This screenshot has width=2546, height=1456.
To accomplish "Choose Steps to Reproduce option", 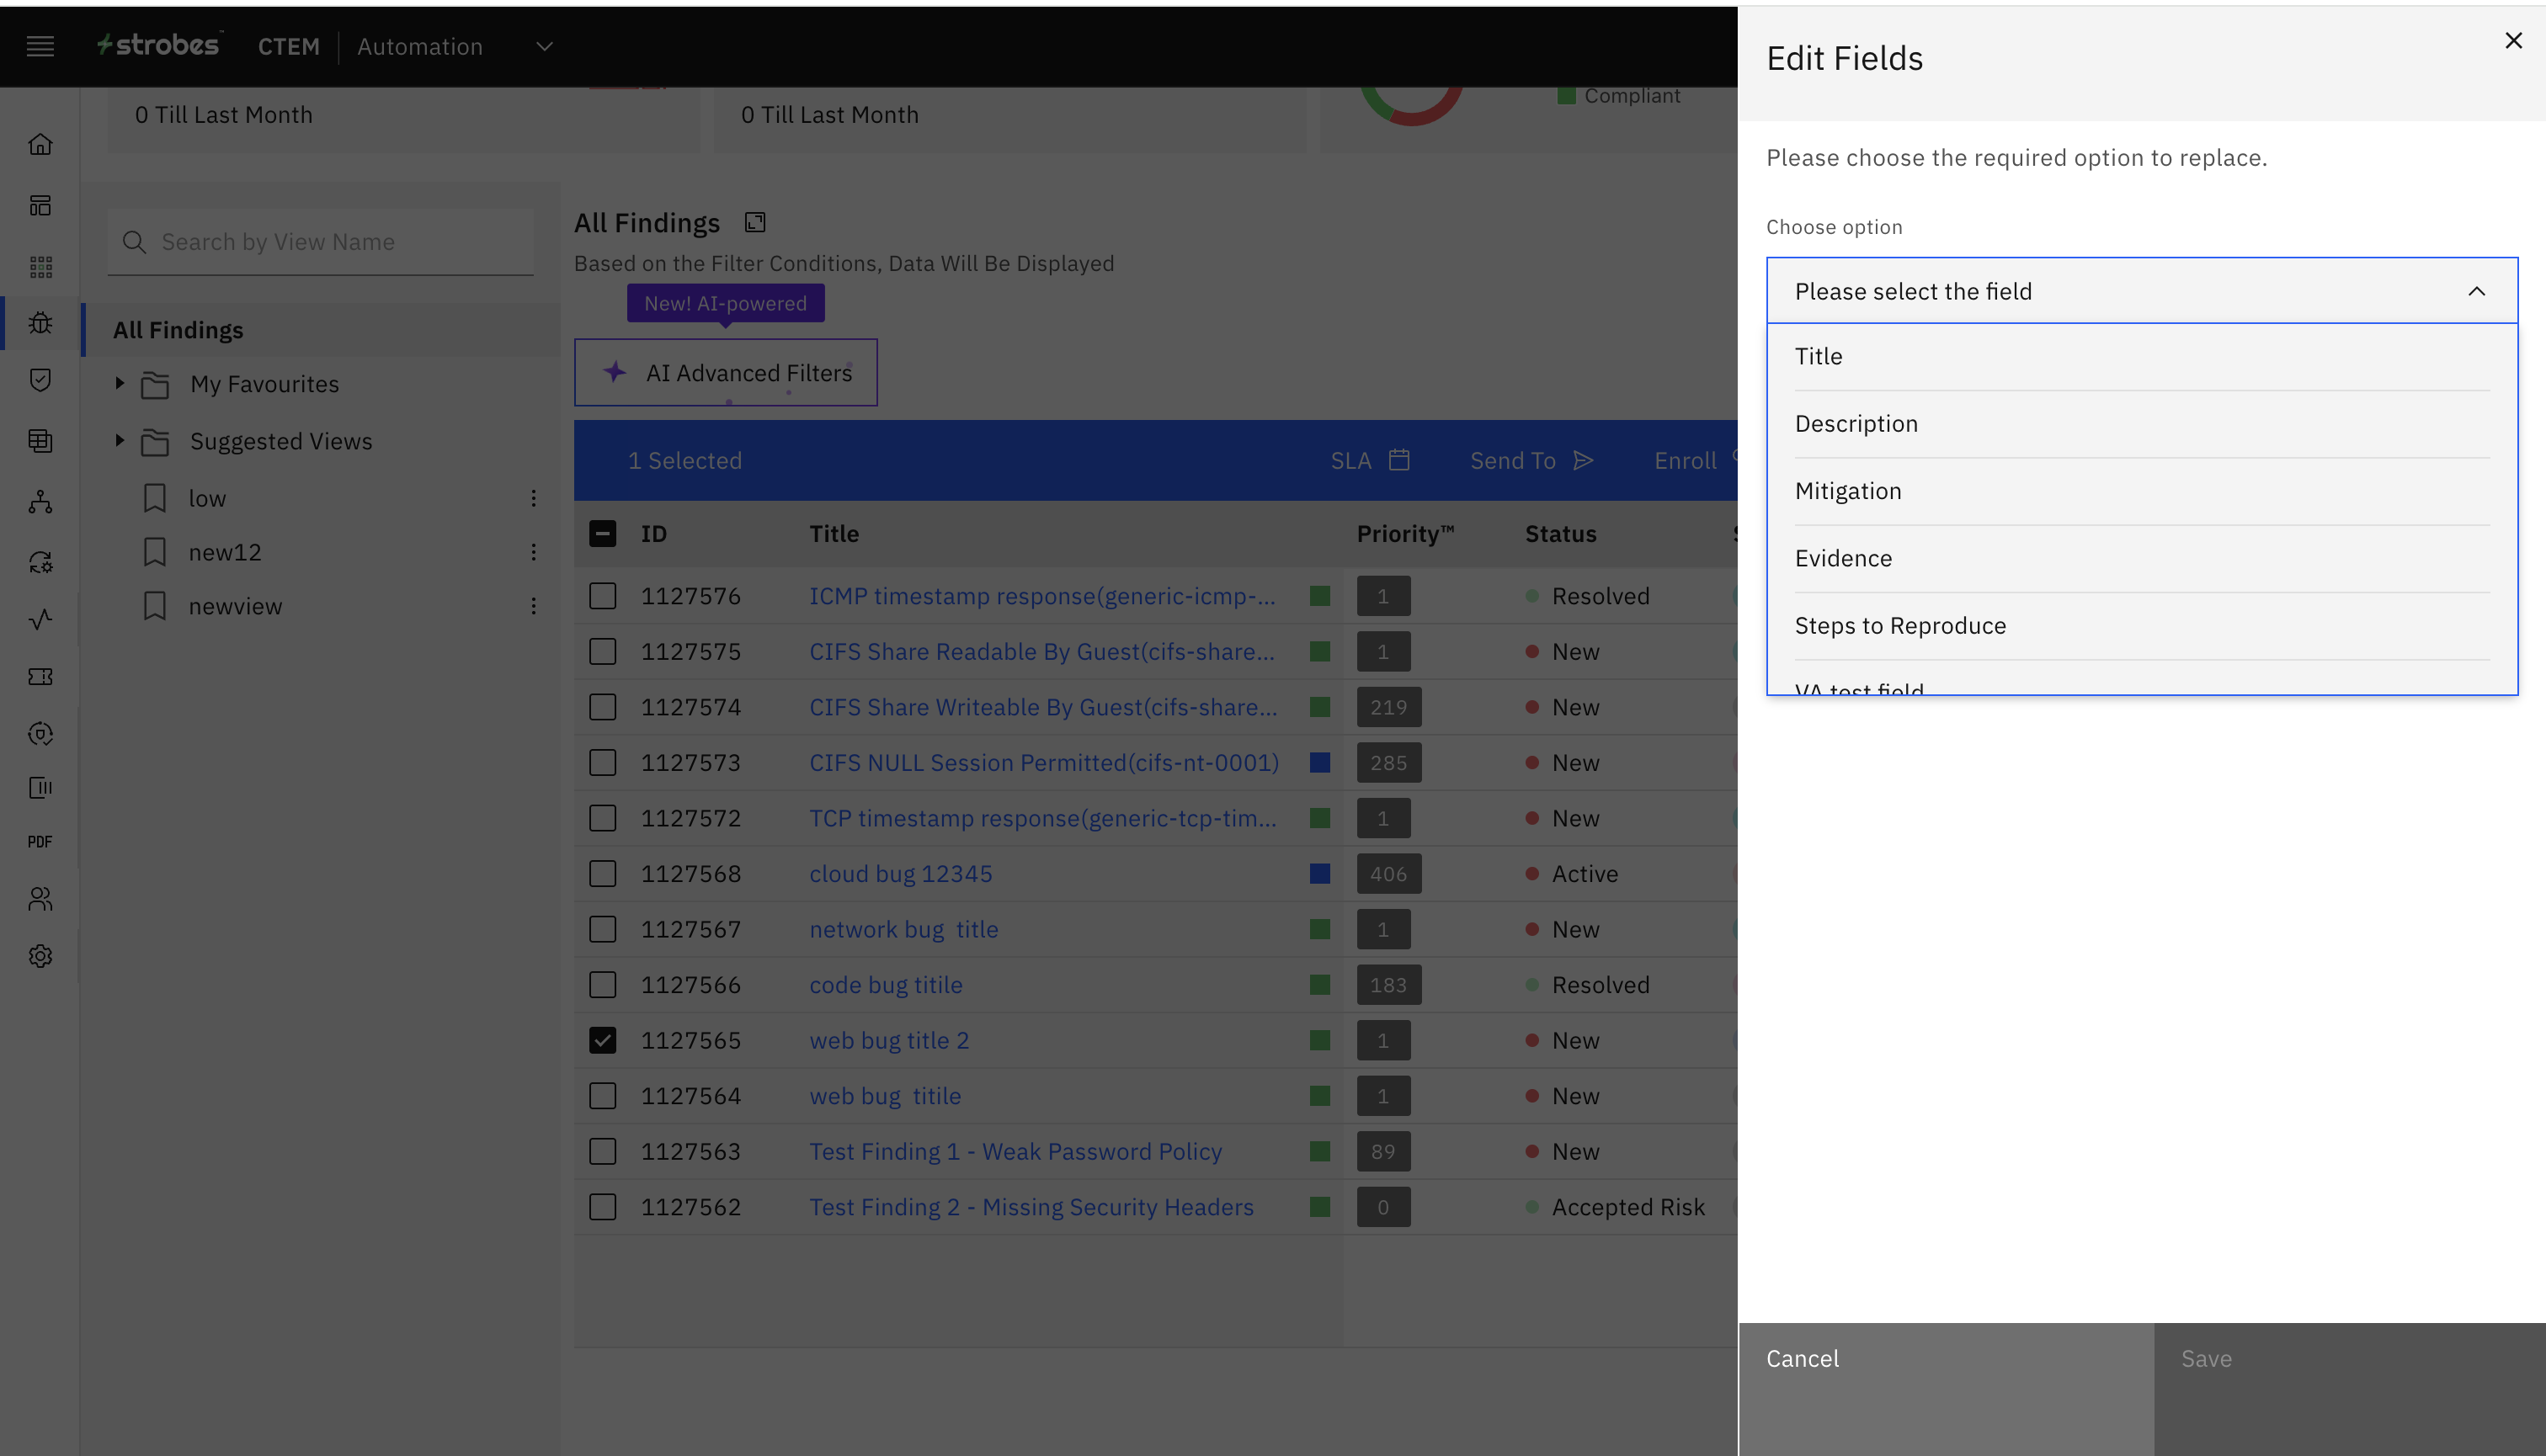I will tap(1899, 626).
